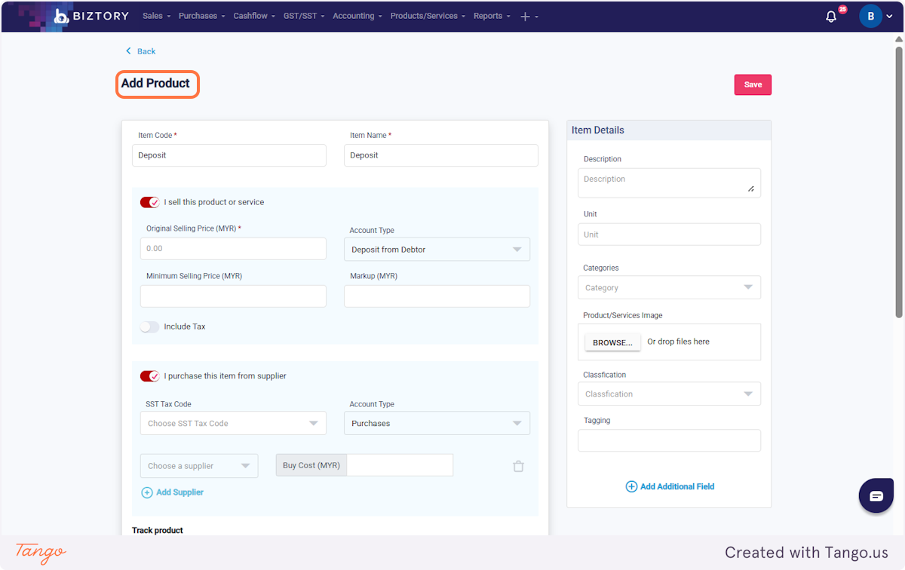Click the Description text area
Image resolution: width=905 pixels, height=570 pixels.
669,183
